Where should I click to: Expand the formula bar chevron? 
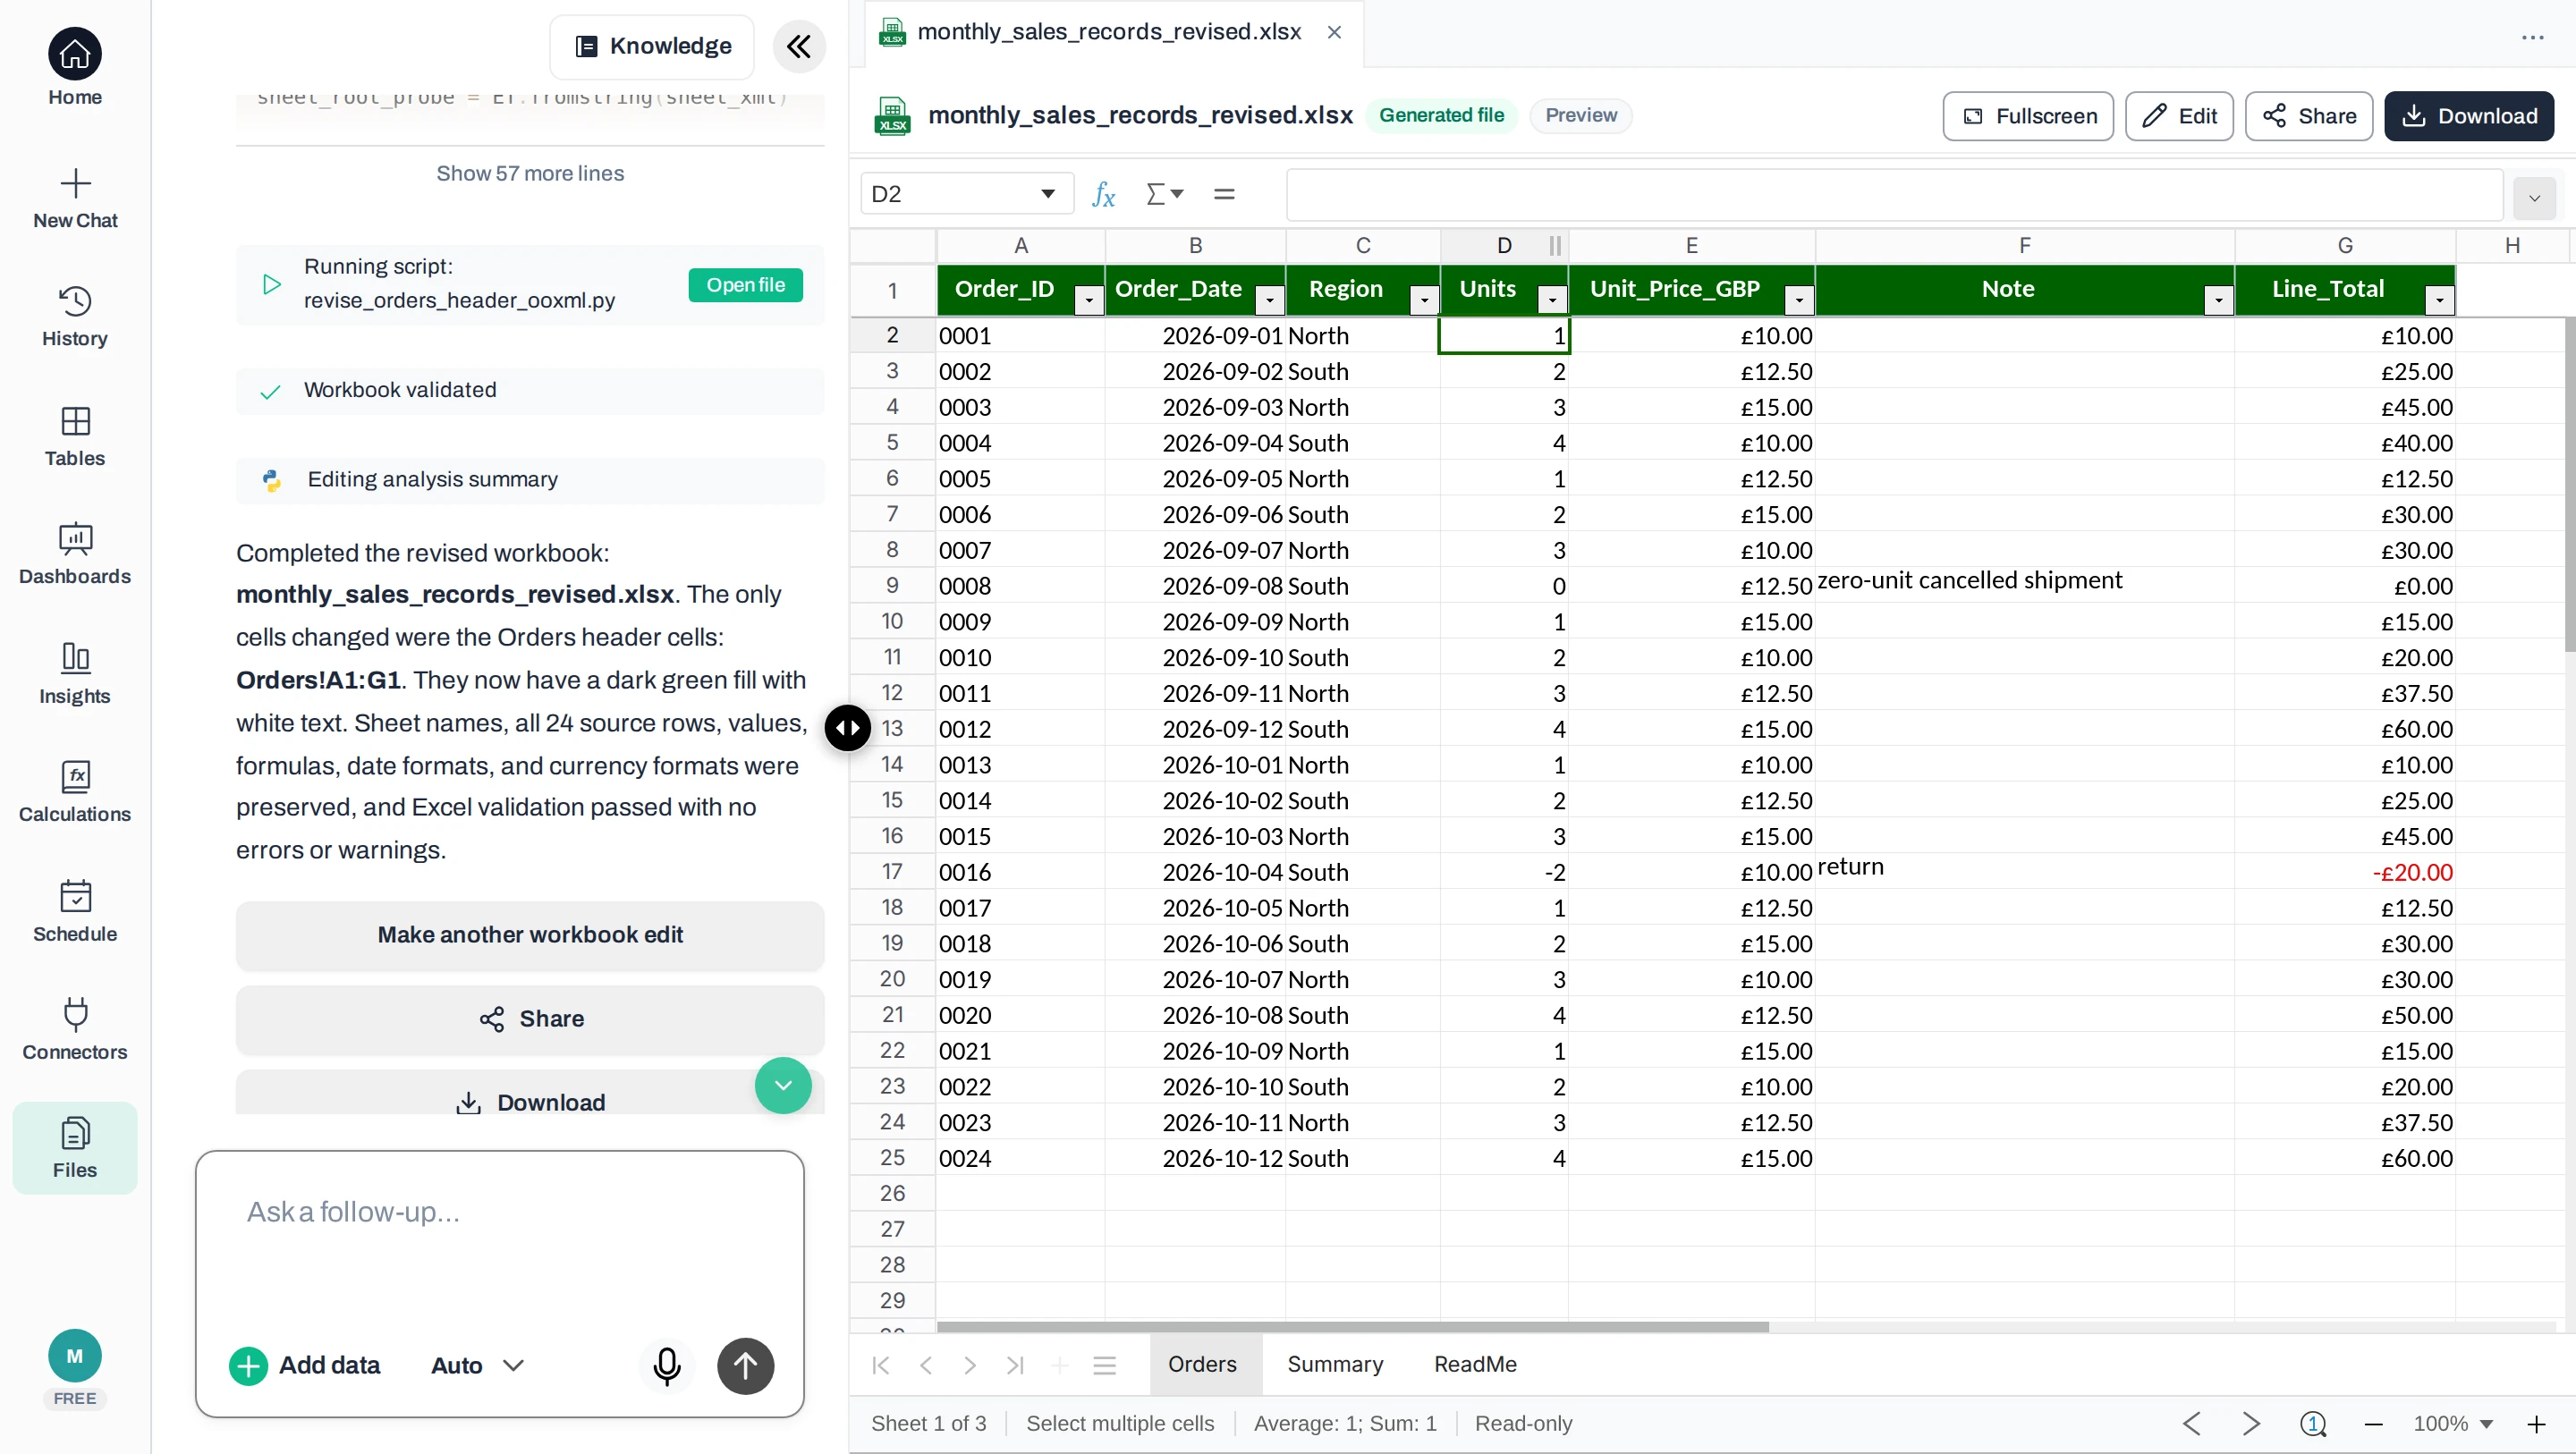[2534, 198]
